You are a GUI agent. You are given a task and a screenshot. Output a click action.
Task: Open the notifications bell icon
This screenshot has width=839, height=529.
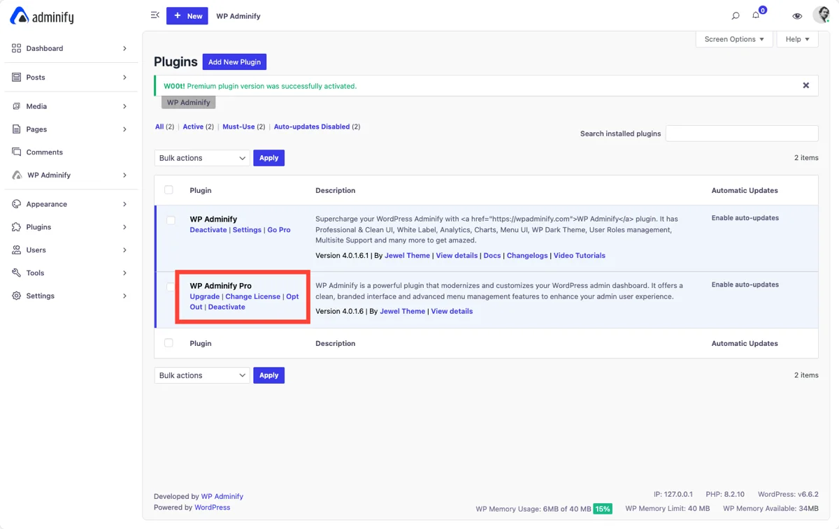(756, 15)
